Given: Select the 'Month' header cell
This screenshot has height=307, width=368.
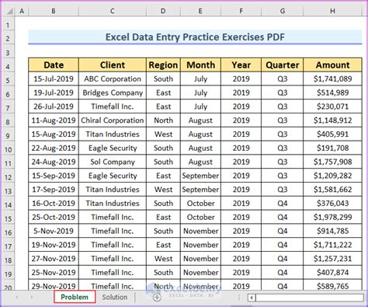Looking at the screenshot, I should (200, 65).
